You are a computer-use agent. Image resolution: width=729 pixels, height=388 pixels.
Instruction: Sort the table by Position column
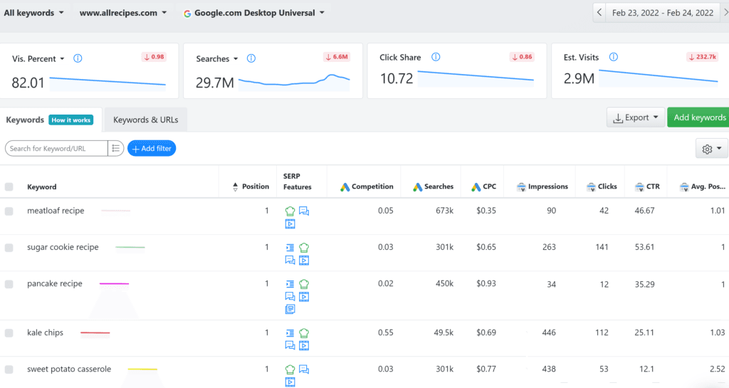pos(251,187)
